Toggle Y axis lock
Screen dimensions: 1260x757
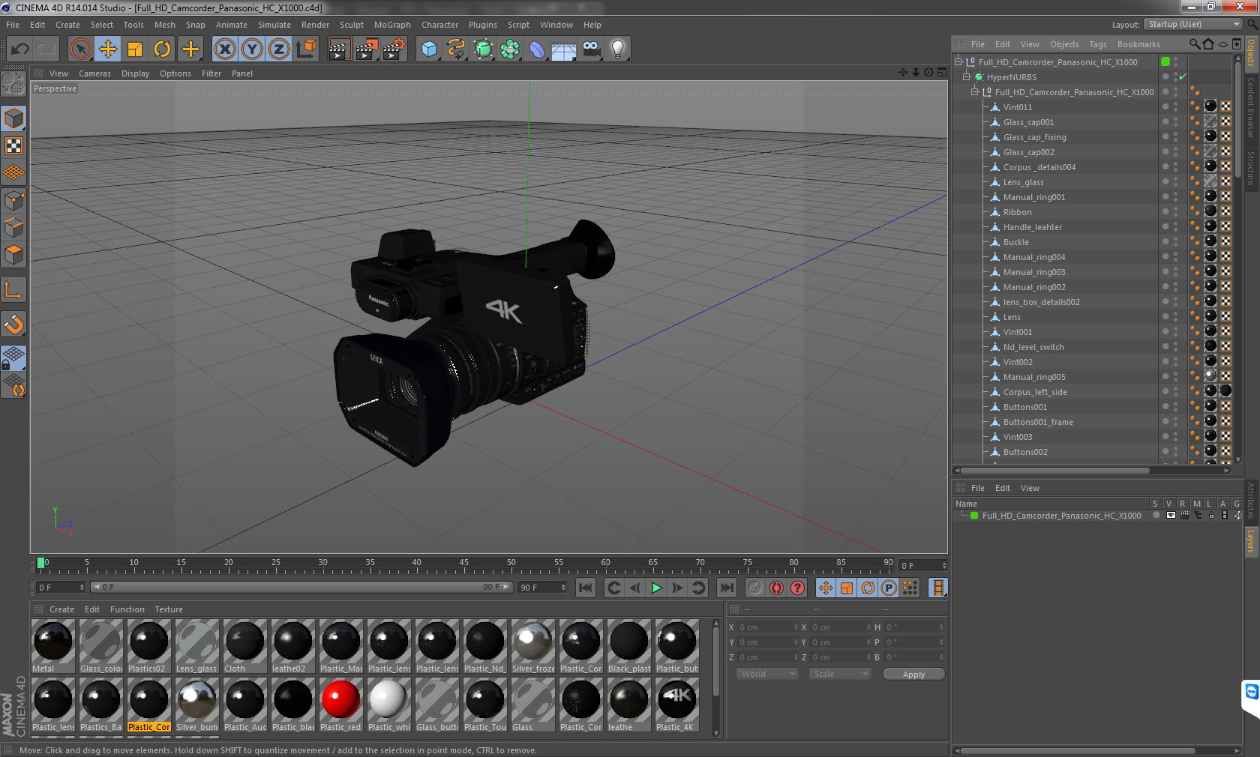(252, 49)
